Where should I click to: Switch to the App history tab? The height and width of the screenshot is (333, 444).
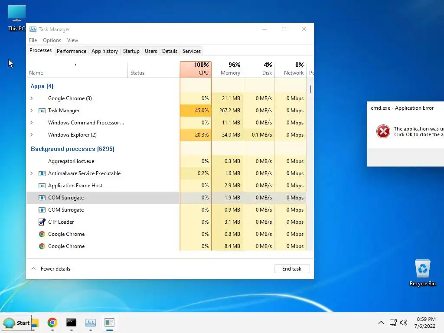104,51
